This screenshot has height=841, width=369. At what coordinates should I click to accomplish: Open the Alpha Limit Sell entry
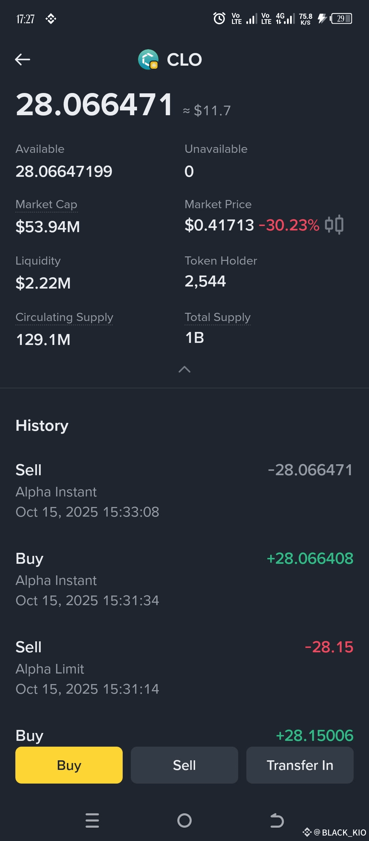pos(184,668)
